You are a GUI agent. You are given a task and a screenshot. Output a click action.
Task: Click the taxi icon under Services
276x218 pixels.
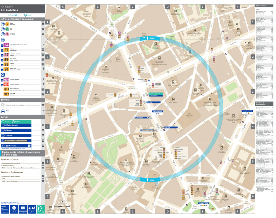(x=4, y=110)
